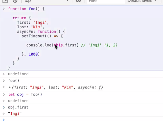Click the first: 'Ingi' line in code
Image resolution: width=163 pixels, height=121 pixels.
(x=33, y=23)
